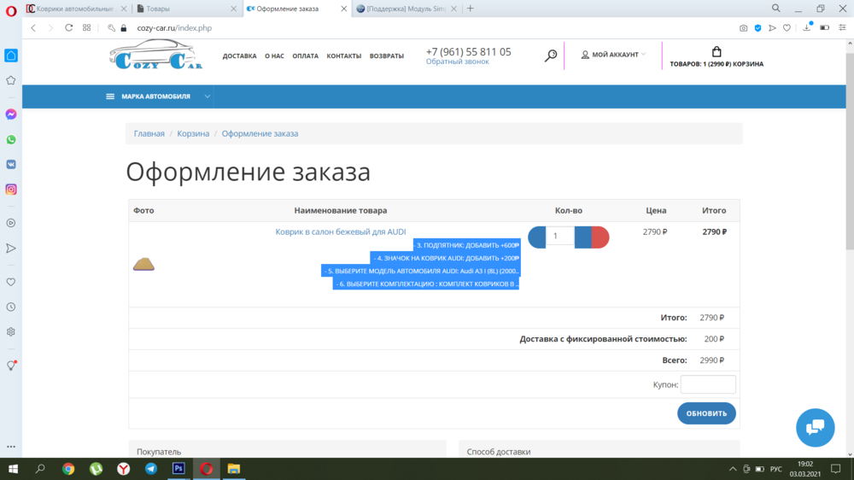Click Обратный звонок link
This screenshot has height=480, width=854.
click(458, 62)
